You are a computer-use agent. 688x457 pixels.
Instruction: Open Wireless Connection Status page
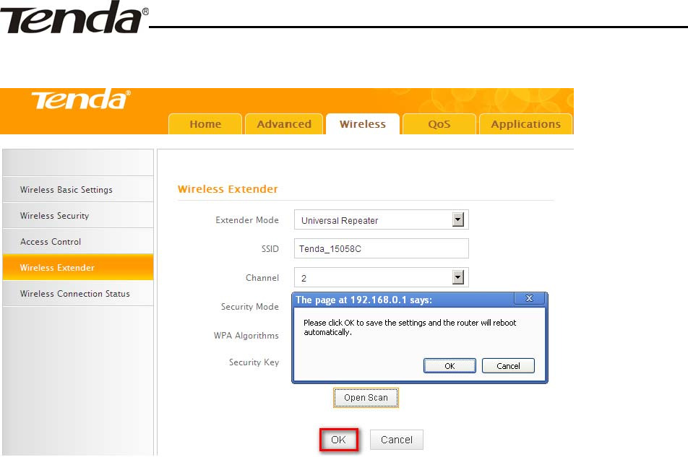78,294
